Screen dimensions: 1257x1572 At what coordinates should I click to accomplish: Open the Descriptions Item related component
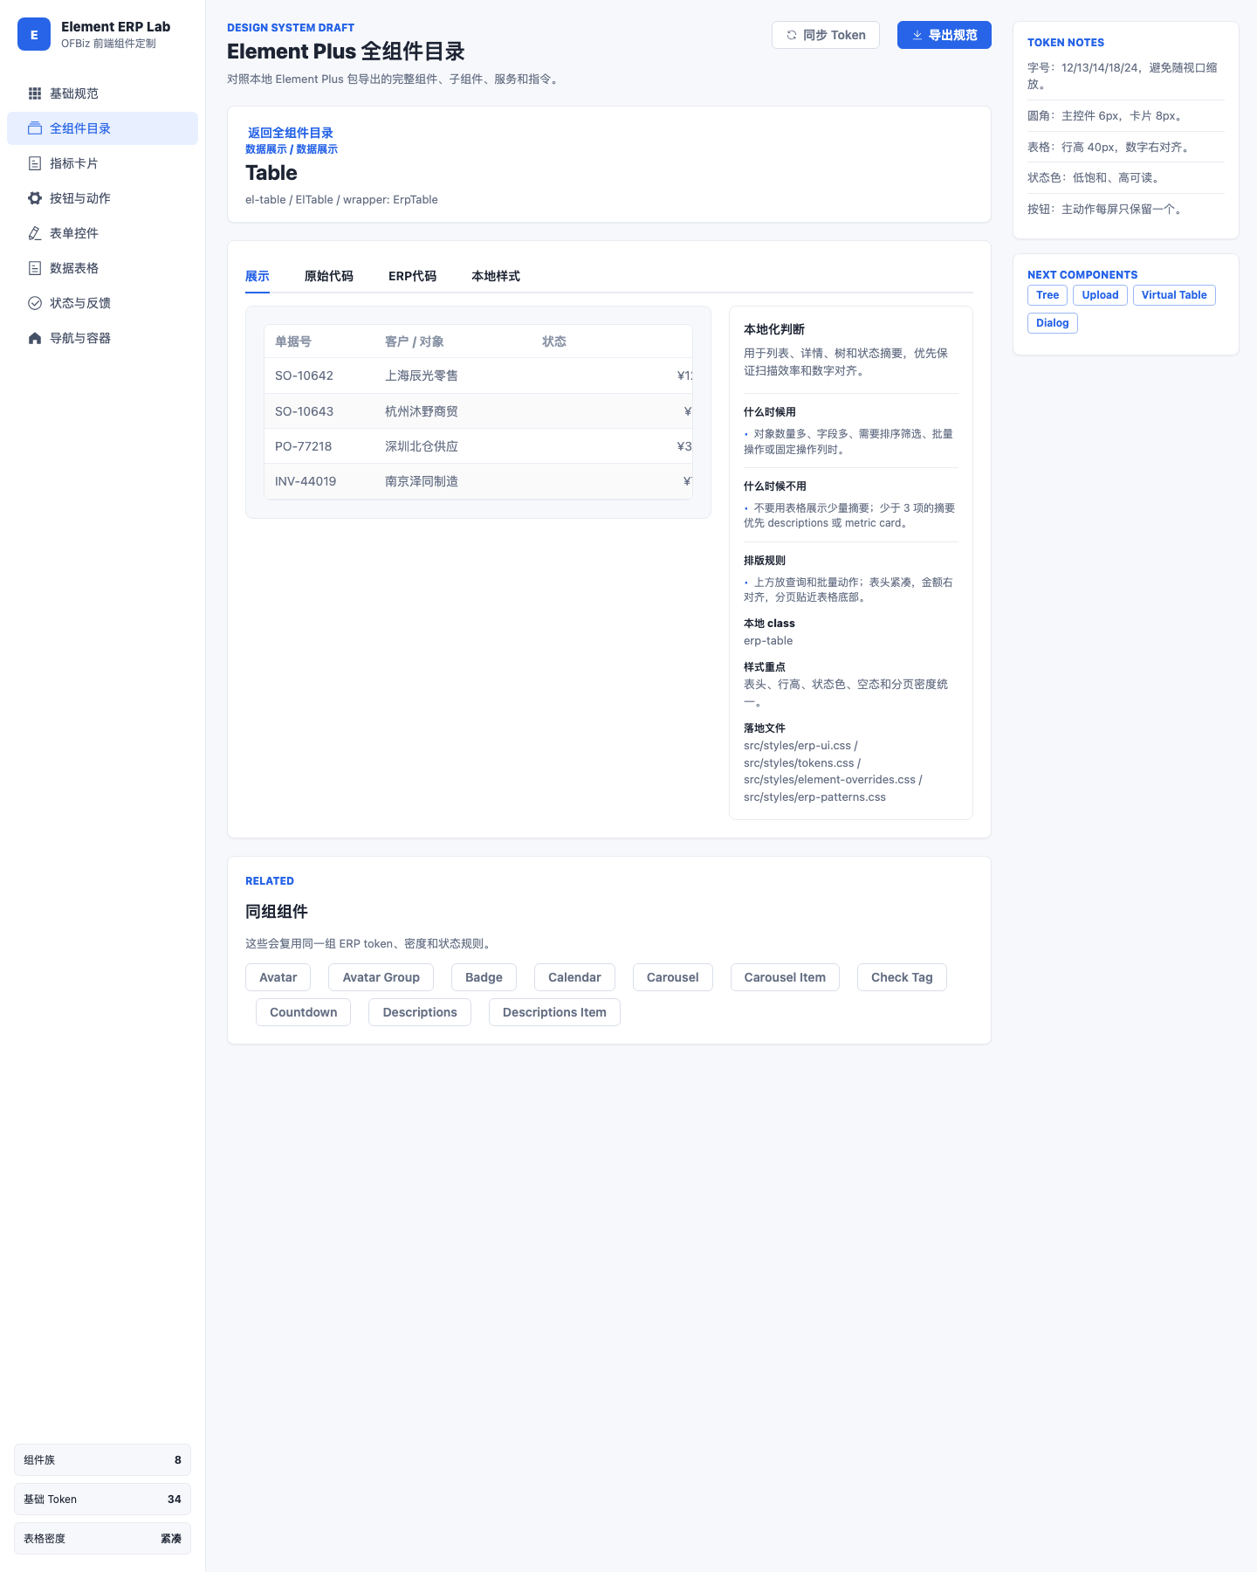(554, 1012)
